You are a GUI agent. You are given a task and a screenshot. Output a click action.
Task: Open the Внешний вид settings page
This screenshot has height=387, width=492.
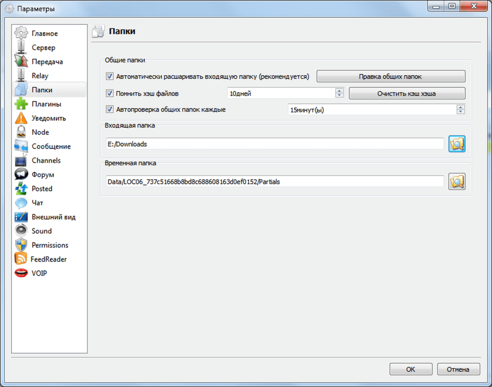pyautogui.click(x=53, y=217)
